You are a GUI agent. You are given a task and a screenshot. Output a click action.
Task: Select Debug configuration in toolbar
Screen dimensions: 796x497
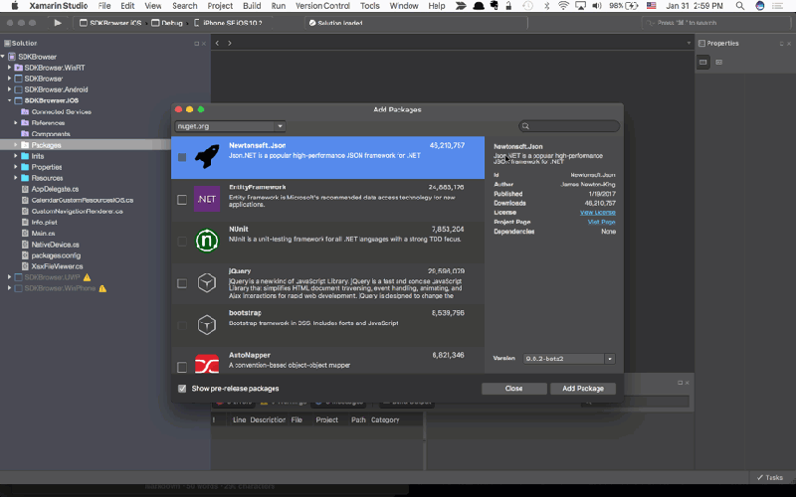point(168,23)
